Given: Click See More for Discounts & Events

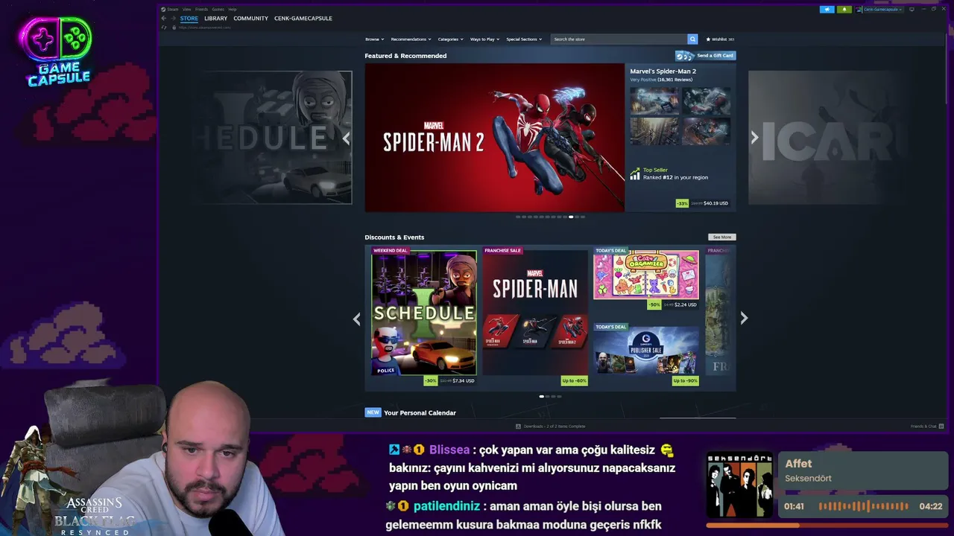Looking at the screenshot, I should (x=721, y=237).
